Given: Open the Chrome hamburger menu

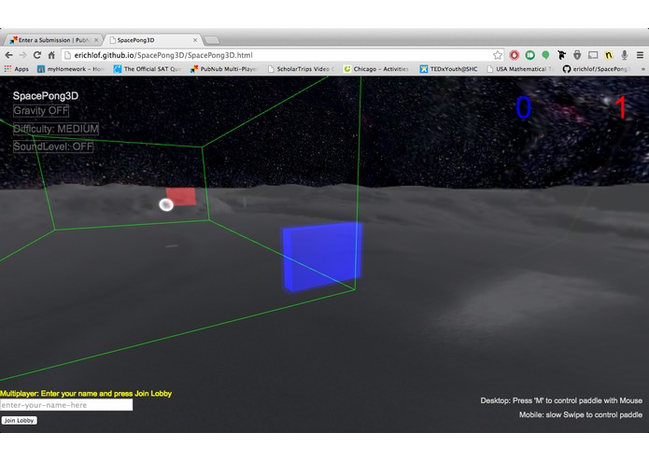Looking at the screenshot, I should click(x=640, y=55).
